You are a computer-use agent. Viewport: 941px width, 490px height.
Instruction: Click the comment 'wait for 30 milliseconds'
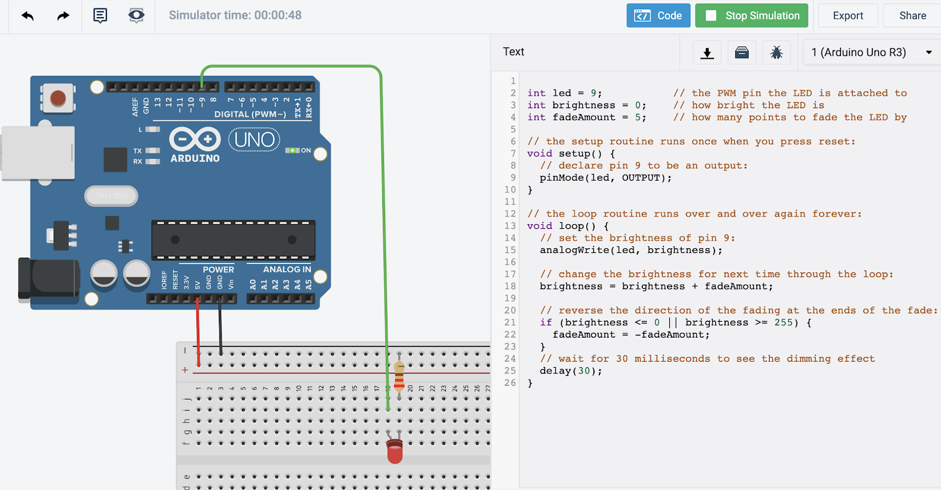coord(708,359)
